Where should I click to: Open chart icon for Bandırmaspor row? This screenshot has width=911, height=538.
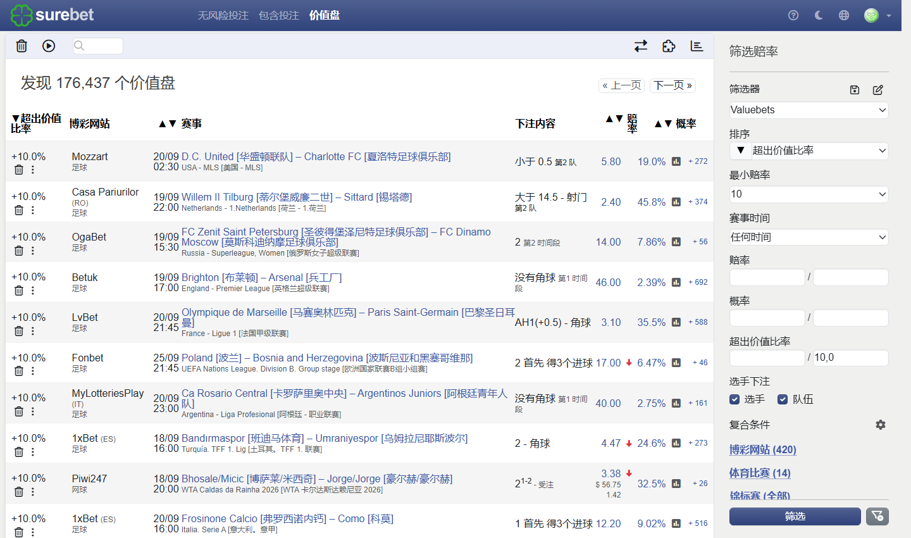(676, 443)
